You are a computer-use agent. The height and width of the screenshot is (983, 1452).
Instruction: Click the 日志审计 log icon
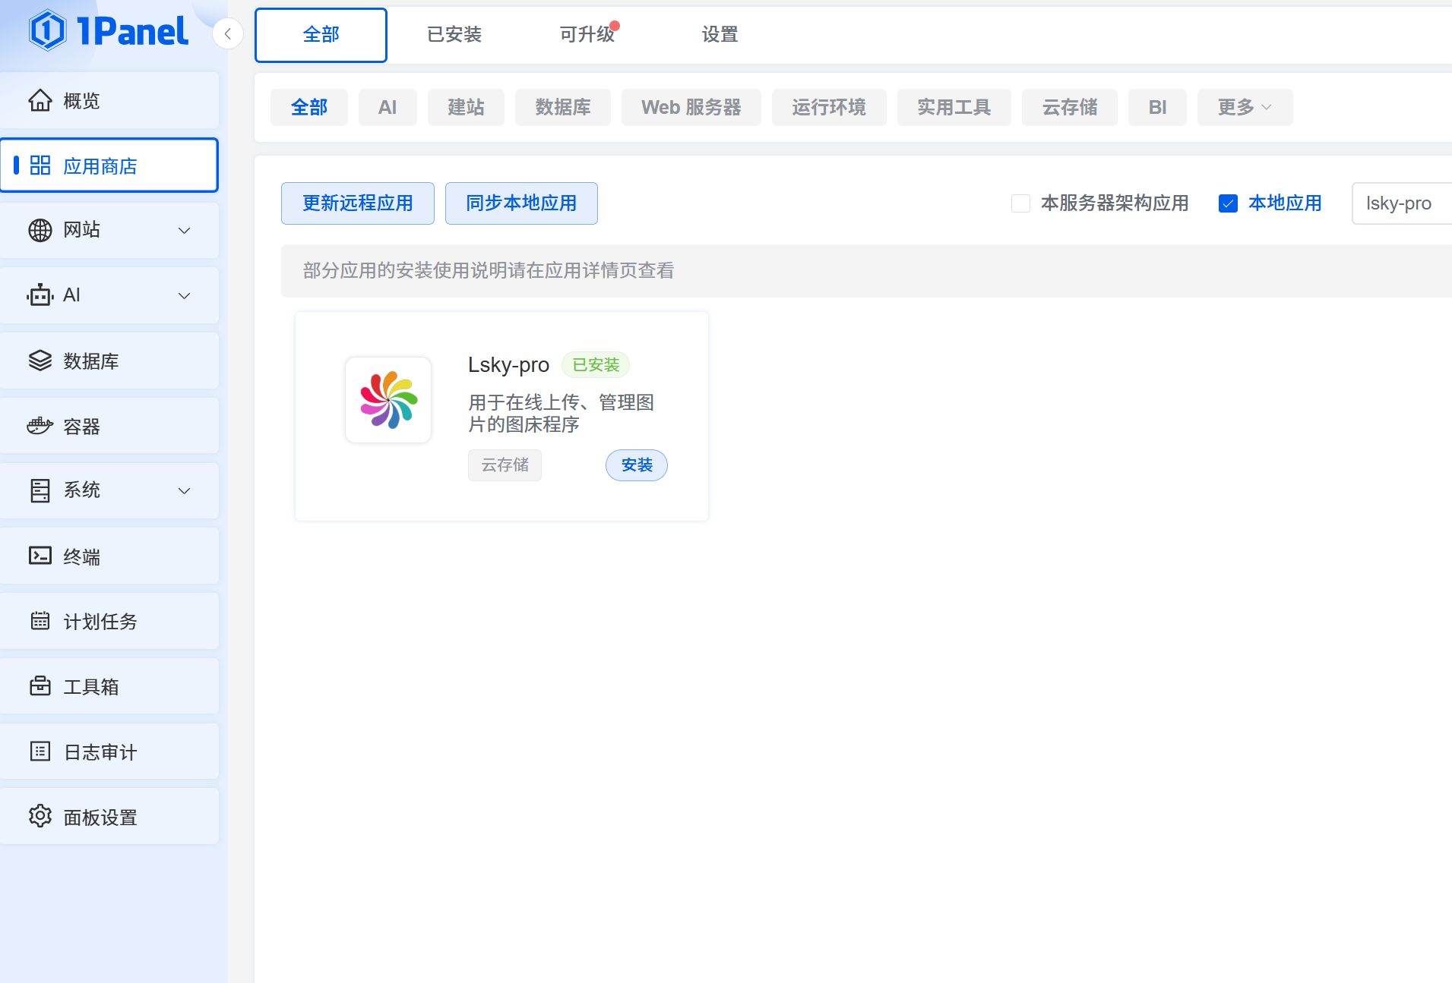(x=40, y=751)
